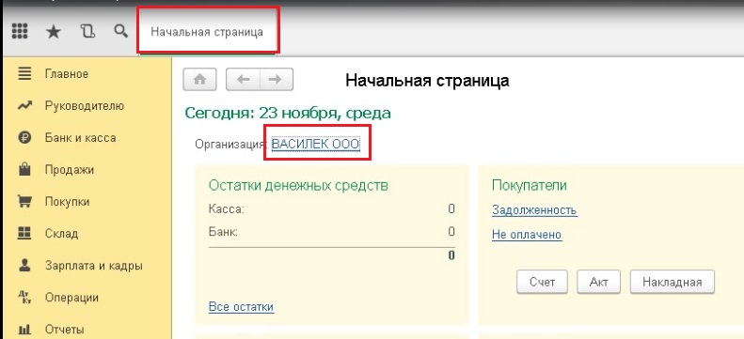Click the Продажи shopping bag icon

click(x=24, y=169)
